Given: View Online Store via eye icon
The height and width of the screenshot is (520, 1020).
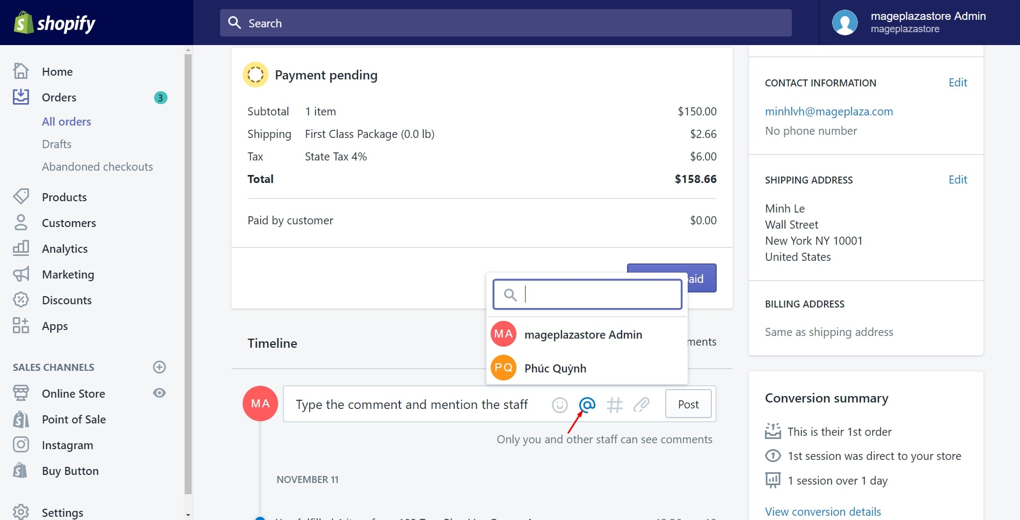Looking at the screenshot, I should click(x=159, y=393).
